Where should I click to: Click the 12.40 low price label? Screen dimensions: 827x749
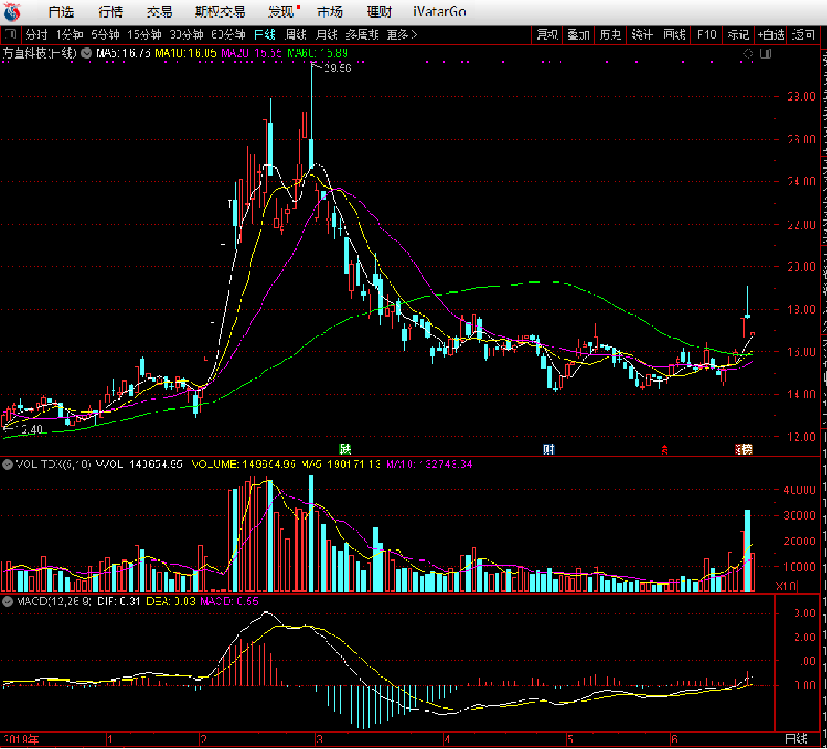pos(29,430)
